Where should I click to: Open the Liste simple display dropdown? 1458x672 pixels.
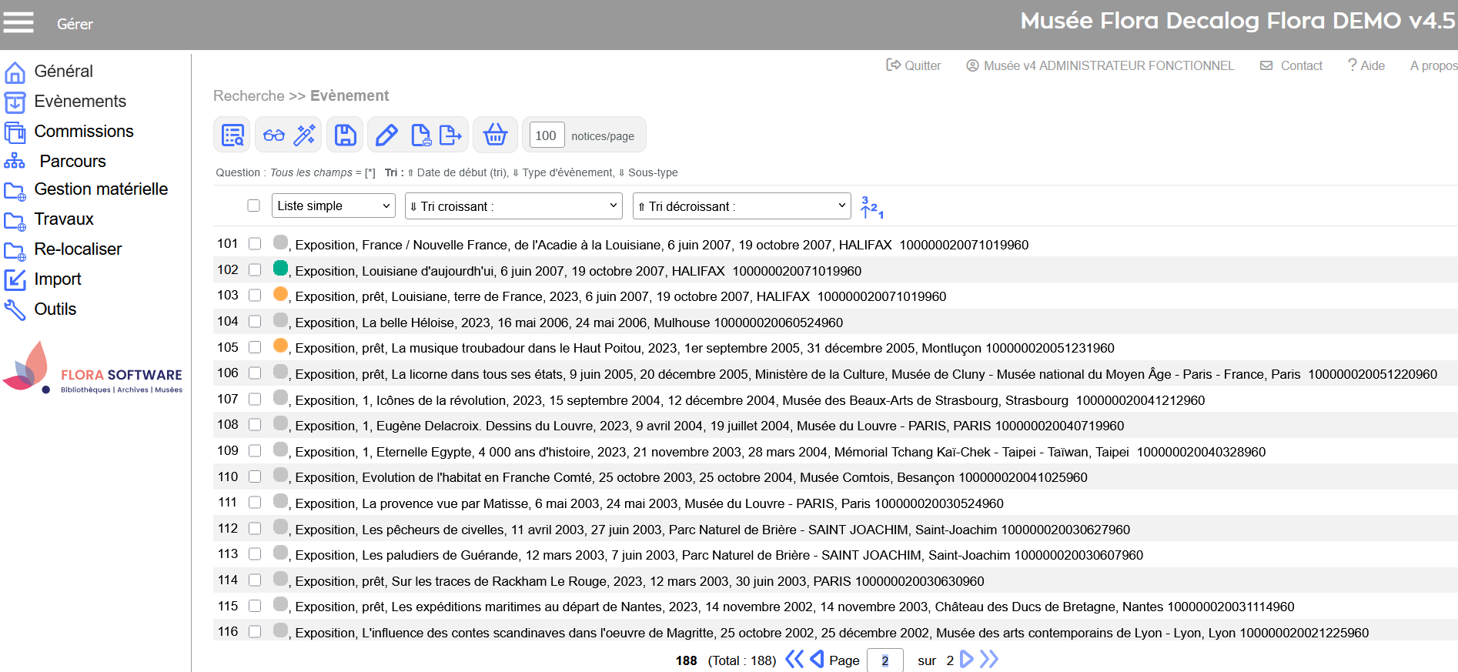click(333, 206)
